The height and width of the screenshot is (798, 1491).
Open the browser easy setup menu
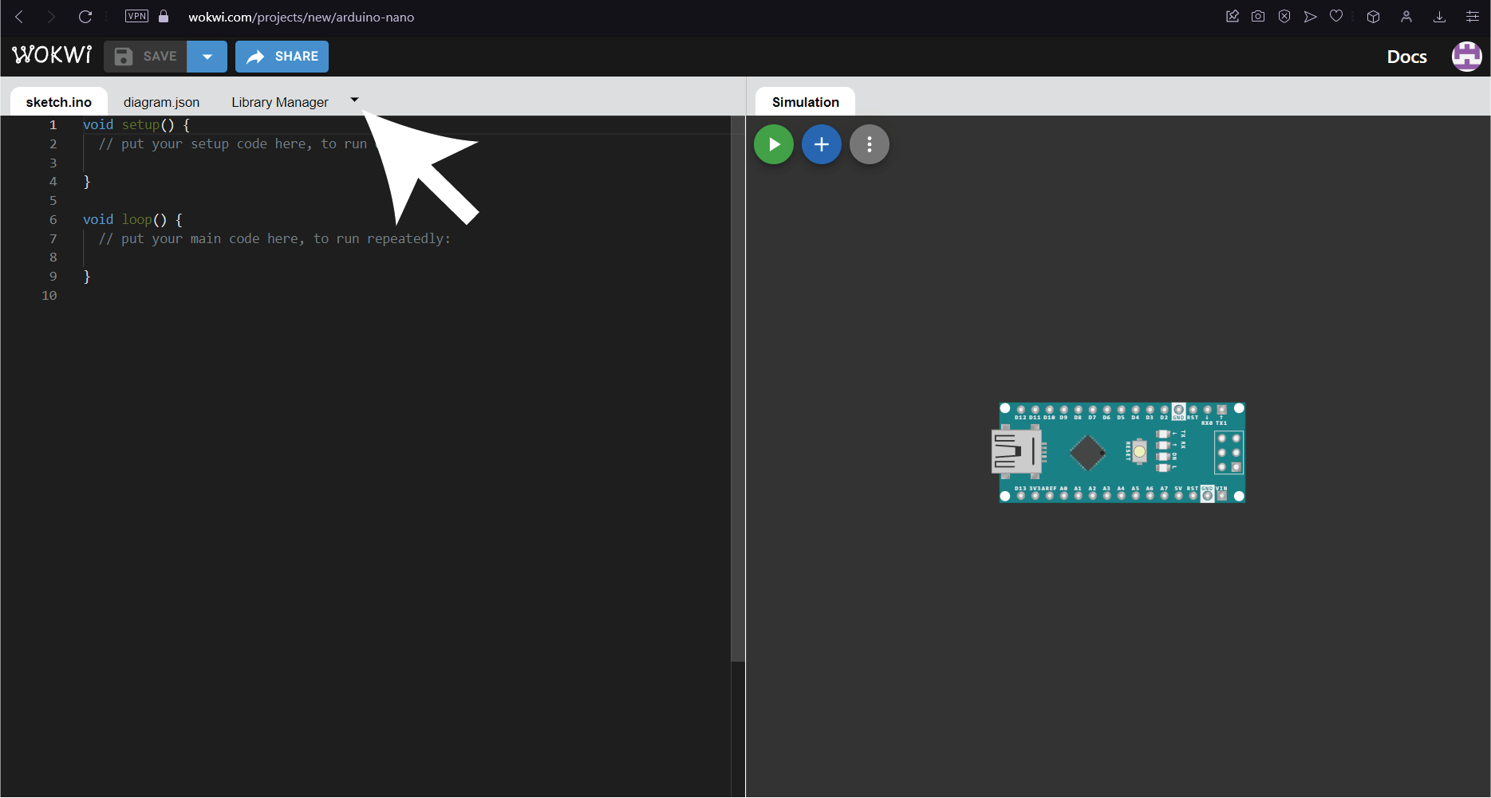[x=1473, y=16]
